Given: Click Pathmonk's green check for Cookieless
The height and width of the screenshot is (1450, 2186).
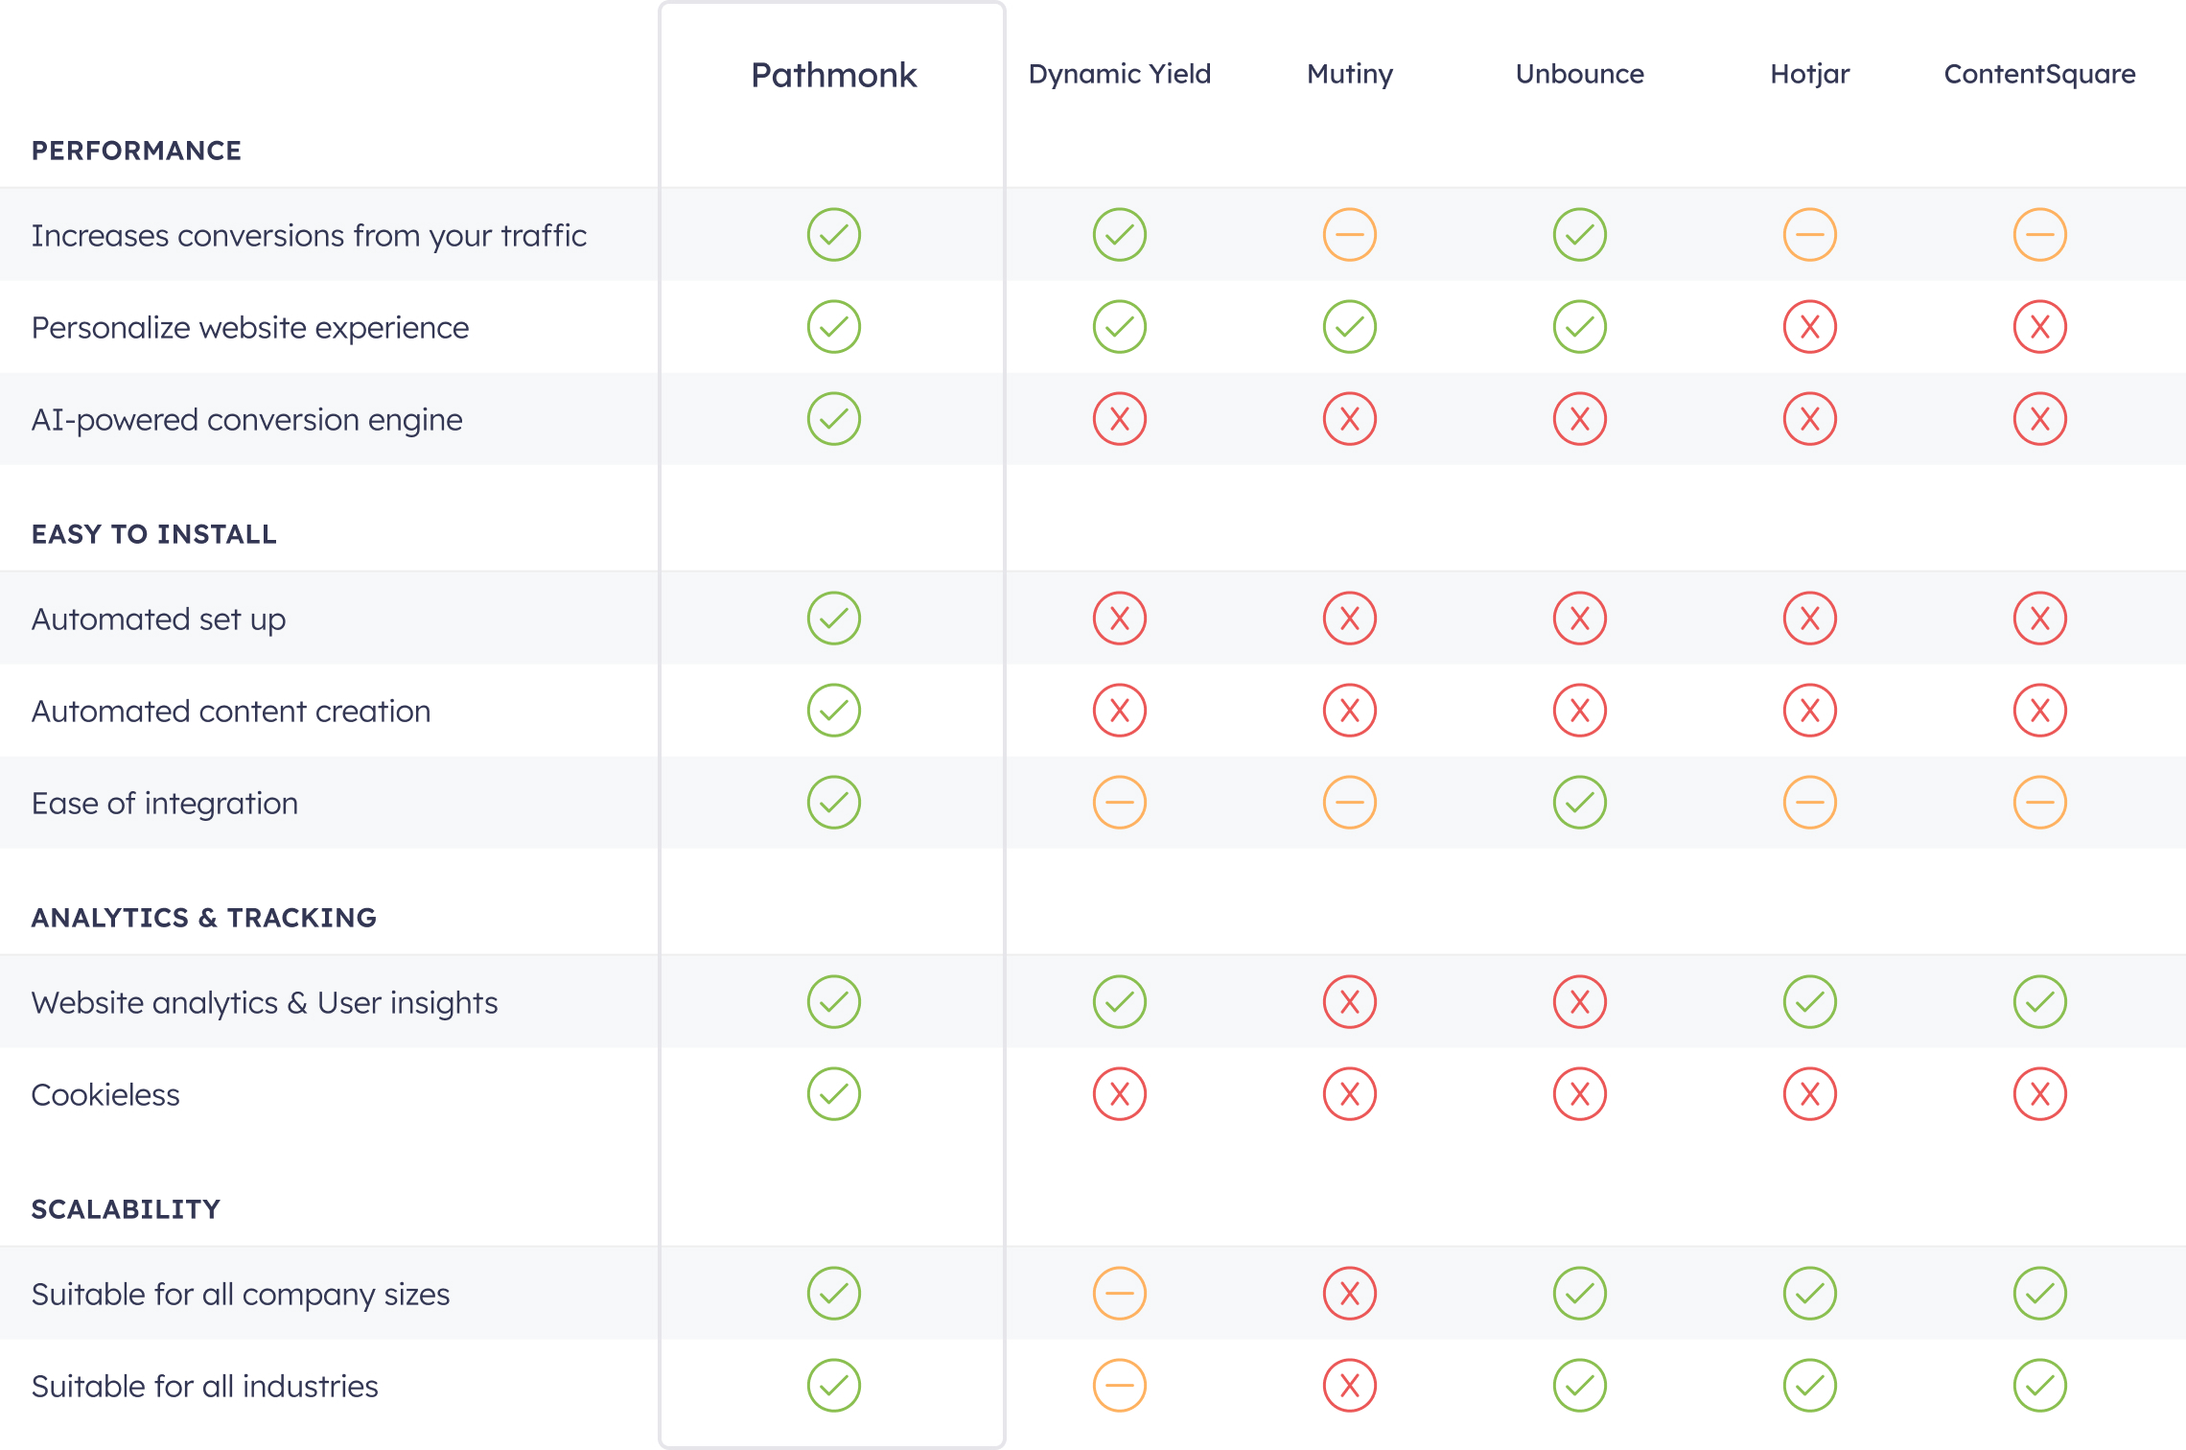Looking at the screenshot, I should (833, 1094).
